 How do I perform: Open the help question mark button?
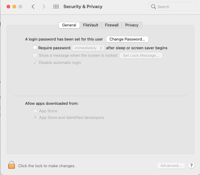coord(192,165)
